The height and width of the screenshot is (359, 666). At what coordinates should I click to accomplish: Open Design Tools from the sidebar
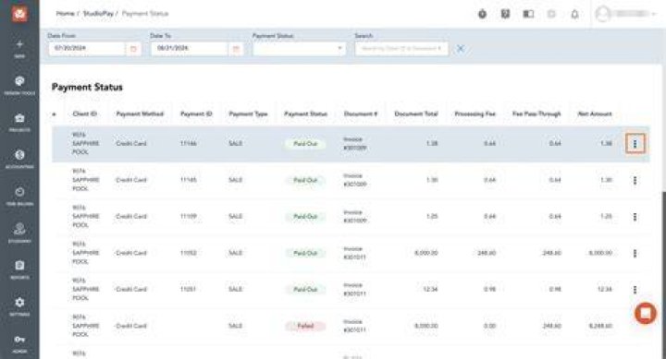(19, 86)
